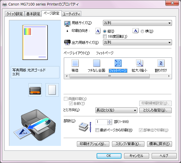Select the ページ設定 tab
The width and height of the screenshot is (181, 163).
[x=51, y=13]
